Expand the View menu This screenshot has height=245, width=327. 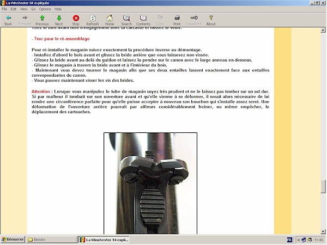coord(23,9)
